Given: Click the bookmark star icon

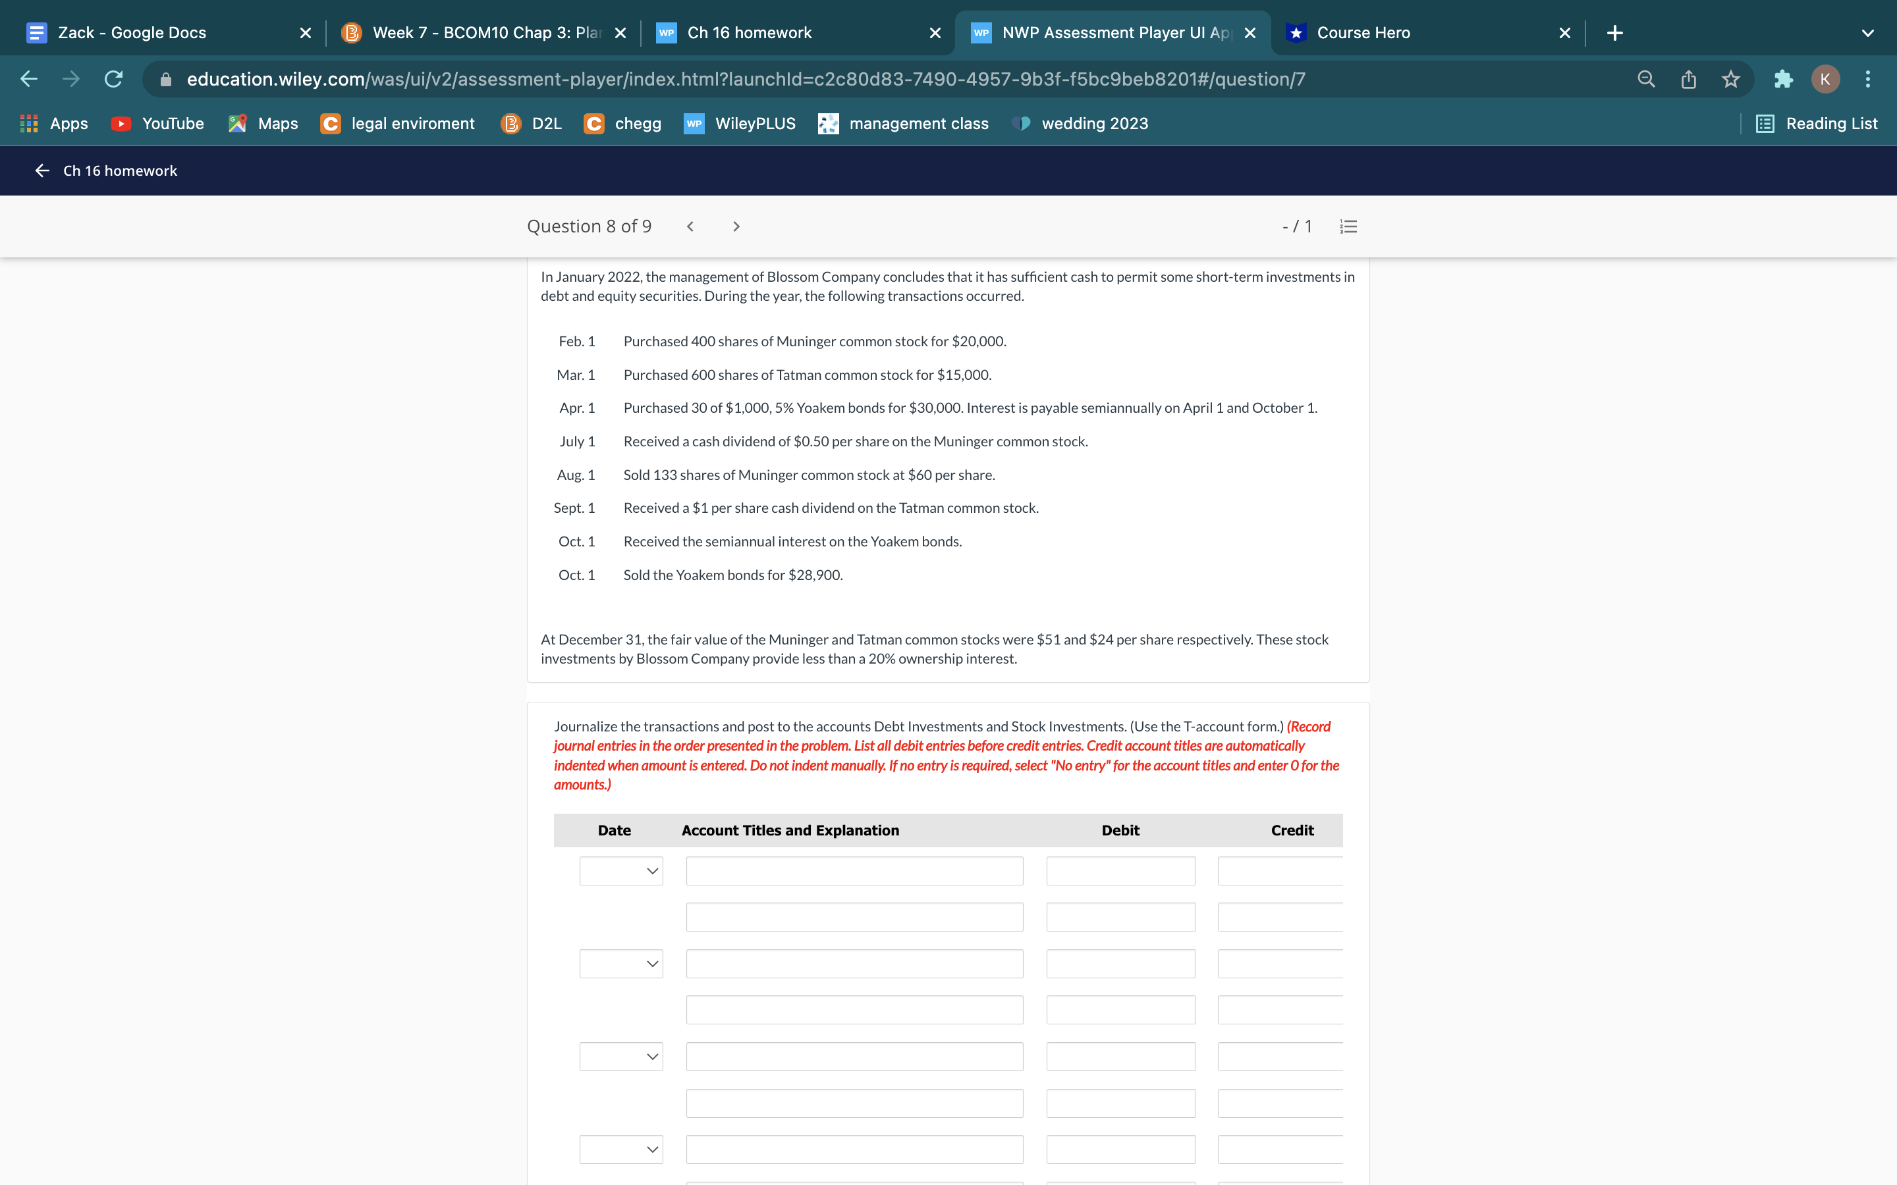Looking at the screenshot, I should pyautogui.click(x=1731, y=79).
